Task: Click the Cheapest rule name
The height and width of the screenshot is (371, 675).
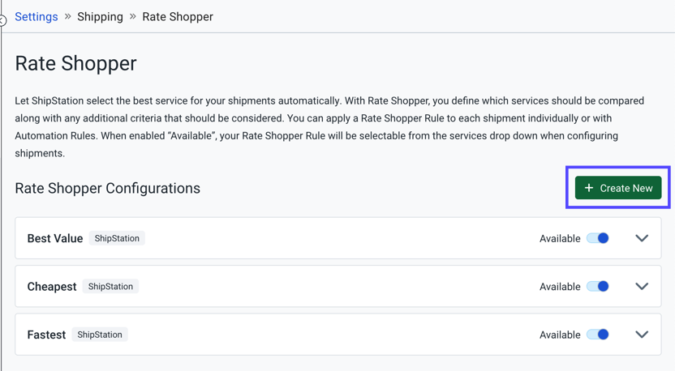Action: [52, 287]
